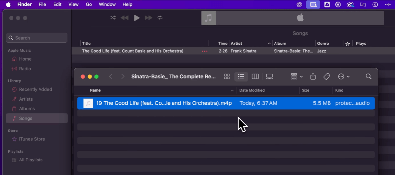Image resolution: width=395 pixels, height=175 pixels.
Task: Sort Finder files by Name header
Action: (95, 90)
